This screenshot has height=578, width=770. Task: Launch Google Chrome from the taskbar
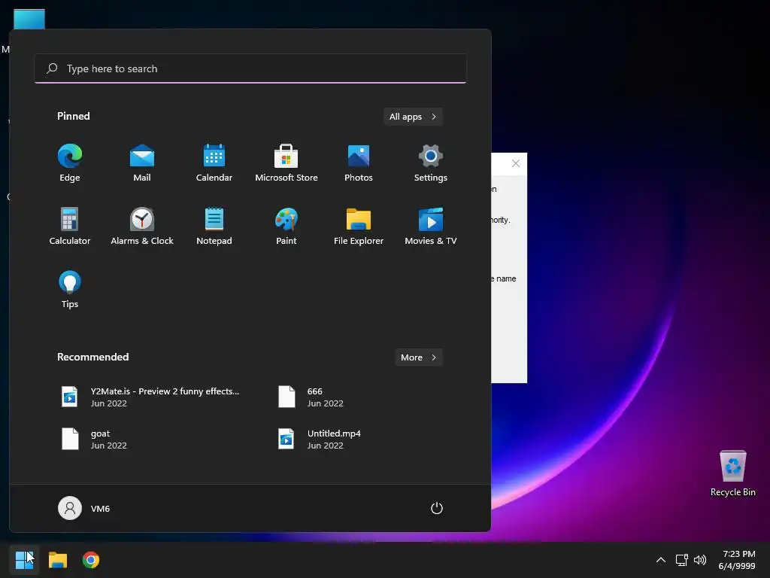point(91,560)
